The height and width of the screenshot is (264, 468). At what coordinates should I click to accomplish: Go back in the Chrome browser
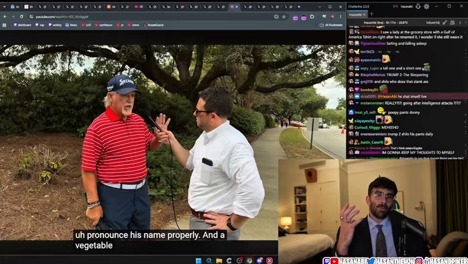[x=5, y=17]
